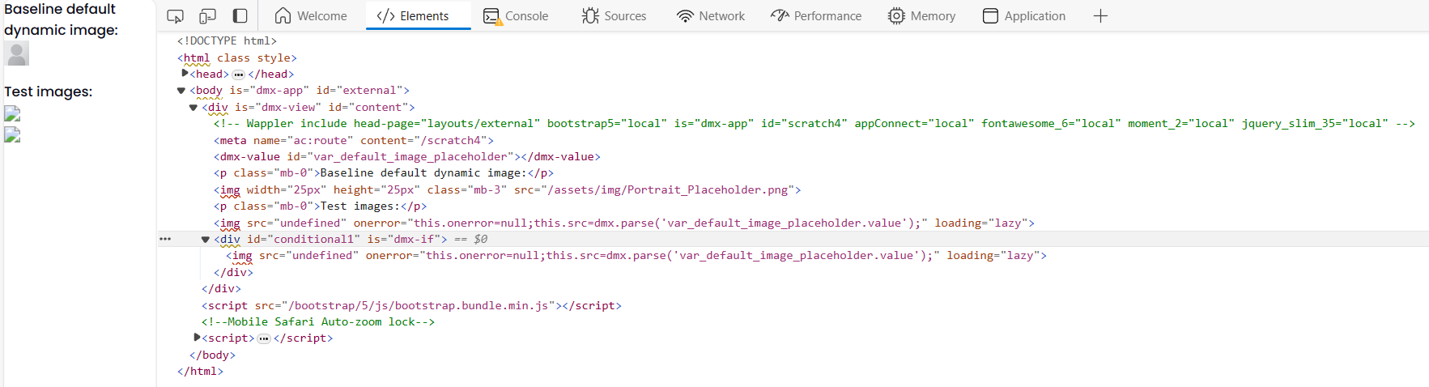Expand the collapsed script element
Image resolution: width=1429 pixels, height=387 pixels.
point(197,338)
